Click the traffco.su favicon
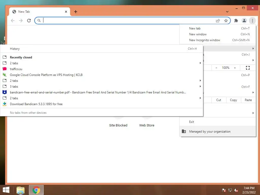Viewport: 260px width, 195px height. click(x=5, y=69)
